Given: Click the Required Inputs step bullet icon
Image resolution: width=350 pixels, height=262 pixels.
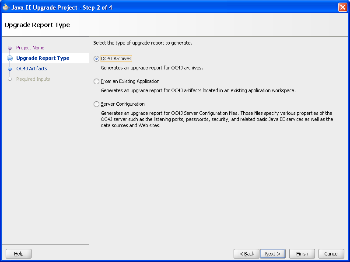Looking at the screenshot, I should (10, 79).
